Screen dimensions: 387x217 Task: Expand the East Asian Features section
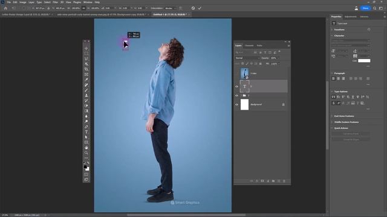tap(332, 116)
